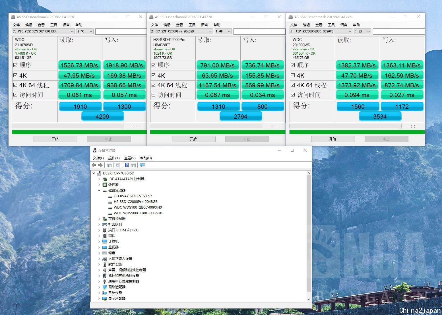Viewport: 442px width, 315px height.
Task: Toggle the console tree pane icon in Device Manager
Action: [x=109, y=165]
